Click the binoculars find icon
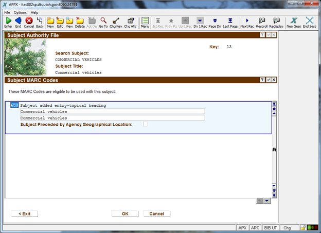The width and height of the screenshot is (321, 233). [274, 149]
